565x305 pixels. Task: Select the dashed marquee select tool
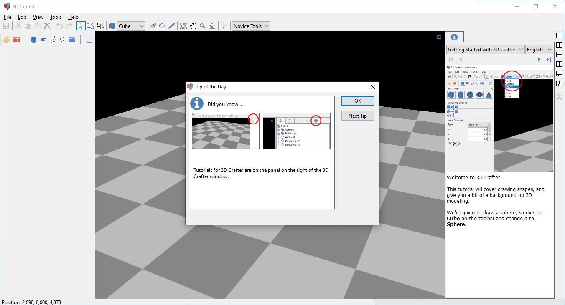click(100, 26)
